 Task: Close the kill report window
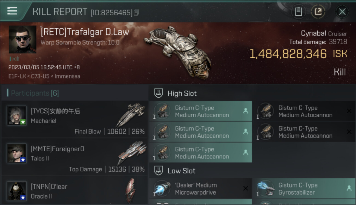pos(342,12)
